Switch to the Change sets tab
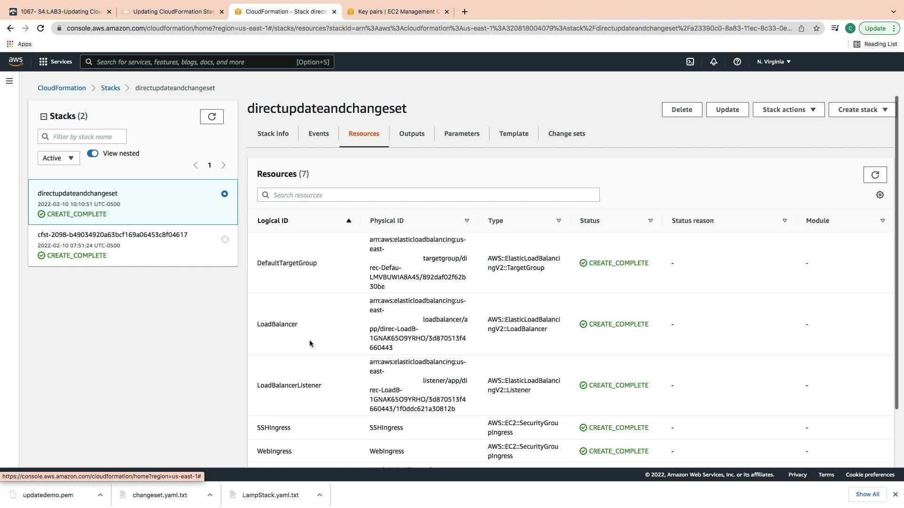The image size is (904, 508). pyautogui.click(x=566, y=134)
